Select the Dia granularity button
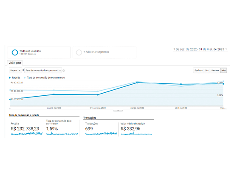Image resolution: width=234 pixels, height=183 pixels. [x=207, y=70]
